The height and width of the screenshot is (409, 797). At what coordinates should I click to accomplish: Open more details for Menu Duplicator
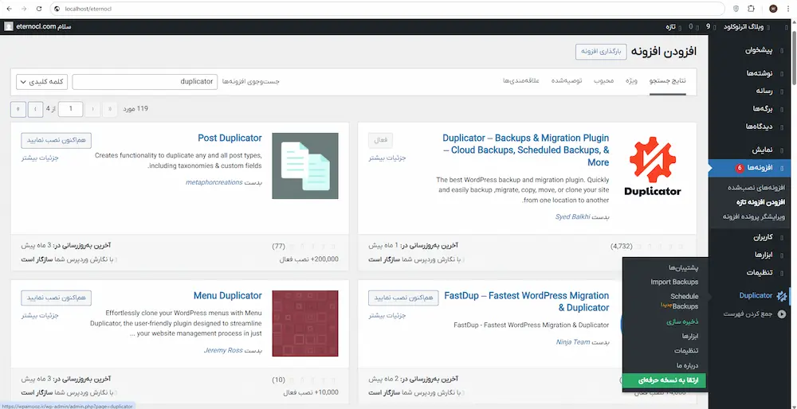(x=40, y=316)
